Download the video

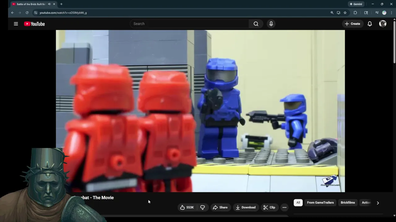coord(246,208)
